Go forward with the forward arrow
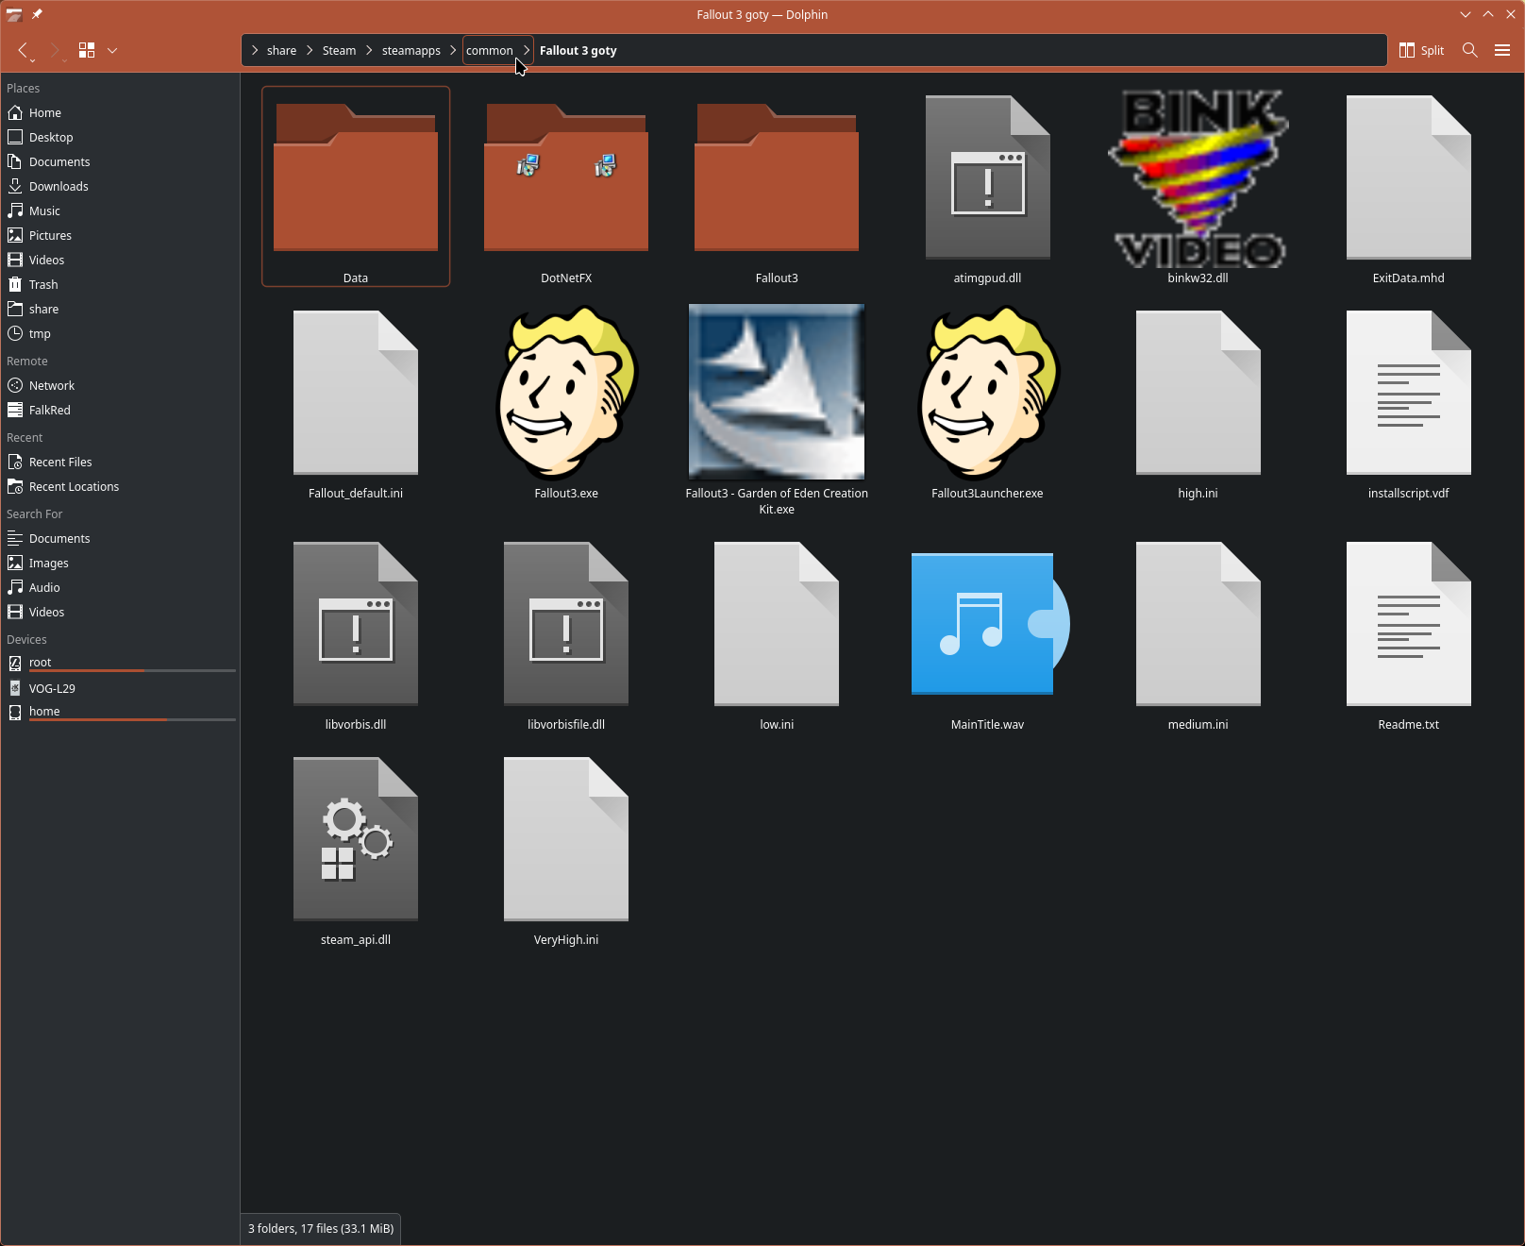The height and width of the screenshot is (1246, 1525). click(x=55, y=50)
